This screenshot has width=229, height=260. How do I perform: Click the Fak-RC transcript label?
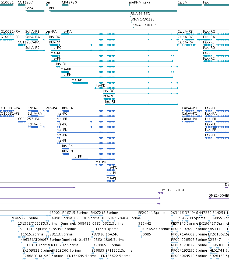[209, 58]
